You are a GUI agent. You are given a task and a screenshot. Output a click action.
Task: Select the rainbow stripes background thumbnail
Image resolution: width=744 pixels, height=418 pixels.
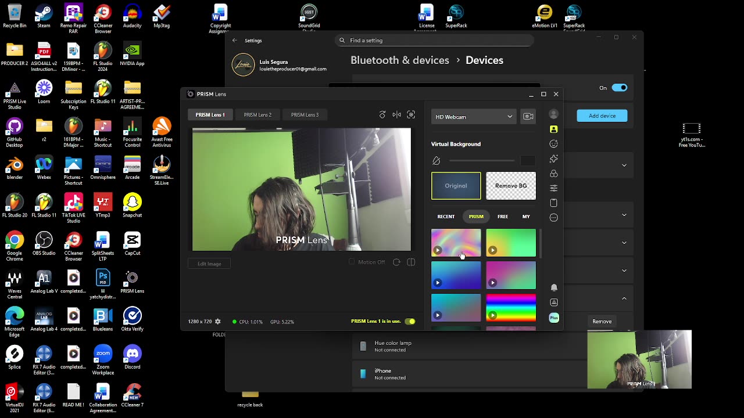coord(511,308)
